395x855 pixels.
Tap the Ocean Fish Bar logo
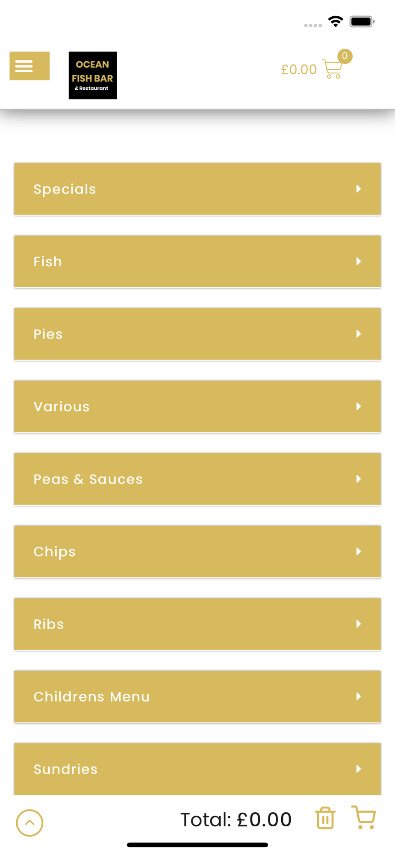[x=93, y=75]
